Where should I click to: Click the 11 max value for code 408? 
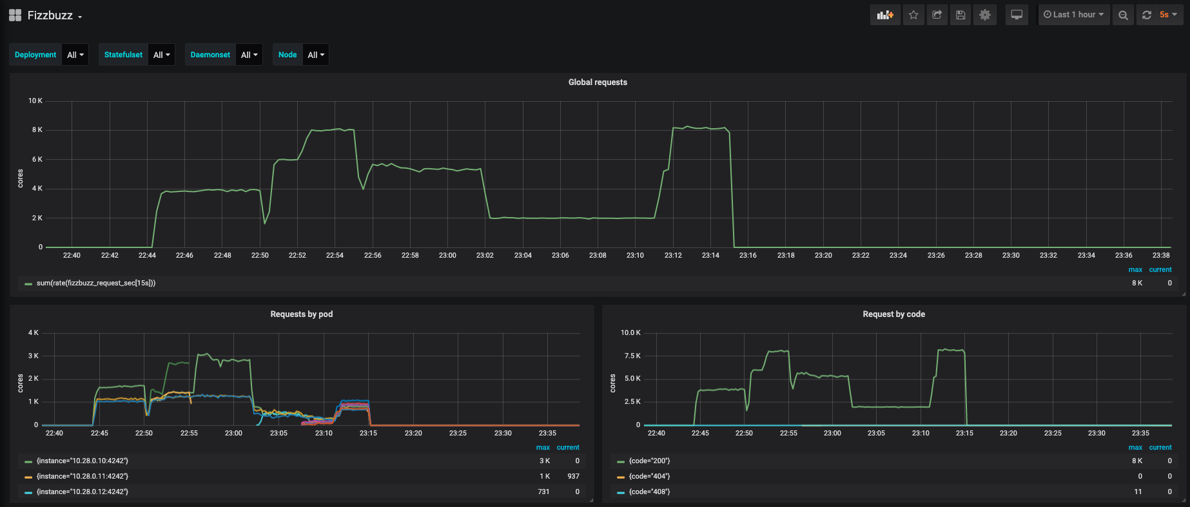pos(1138,492)
